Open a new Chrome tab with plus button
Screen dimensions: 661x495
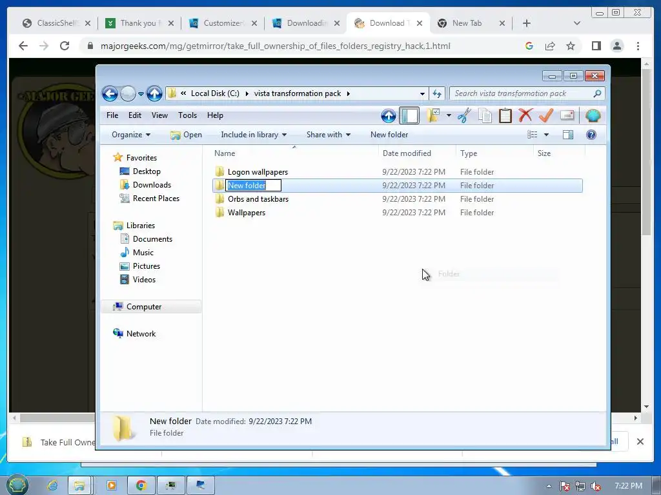(x=527, y=23)
